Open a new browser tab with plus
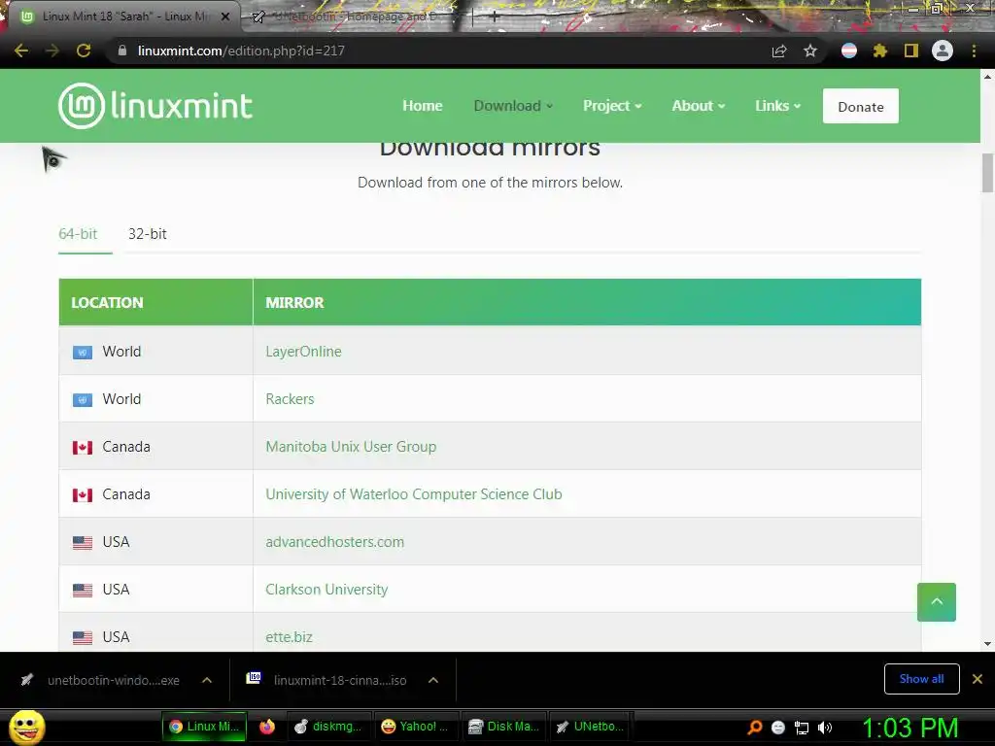995x746 pixels. pyautogui.click(x=495, y=17)
